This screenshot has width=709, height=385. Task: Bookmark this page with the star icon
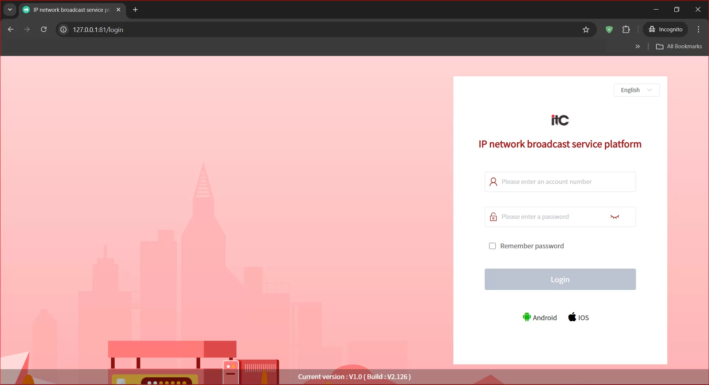[586, 30]
